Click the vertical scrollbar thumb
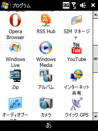Viewport: 98px width, 131px height. click(96, 59)
